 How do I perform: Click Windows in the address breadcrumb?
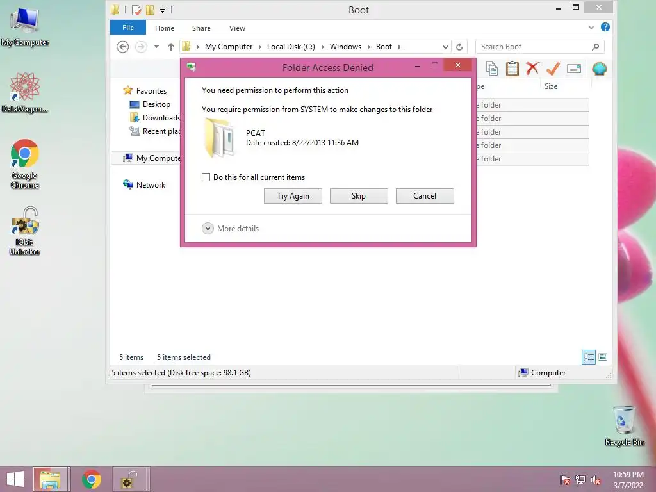pos(345,47)
